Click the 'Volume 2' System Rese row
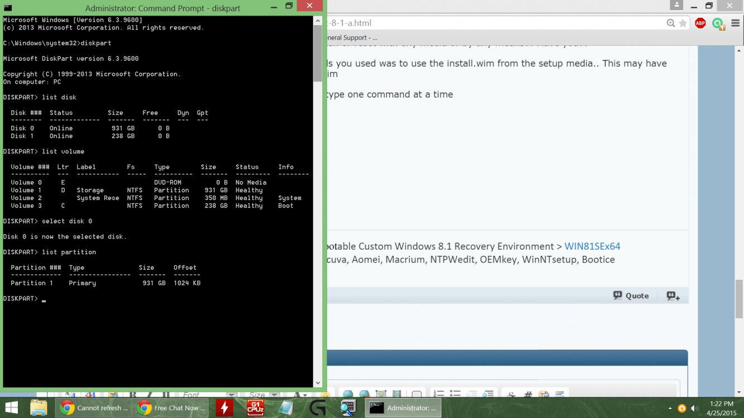 (x=156, y=198)
